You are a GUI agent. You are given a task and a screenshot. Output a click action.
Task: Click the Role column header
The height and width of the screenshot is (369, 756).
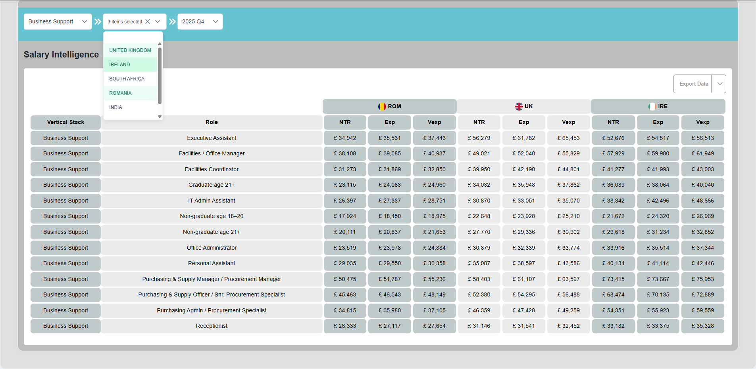tap(212, 122)
